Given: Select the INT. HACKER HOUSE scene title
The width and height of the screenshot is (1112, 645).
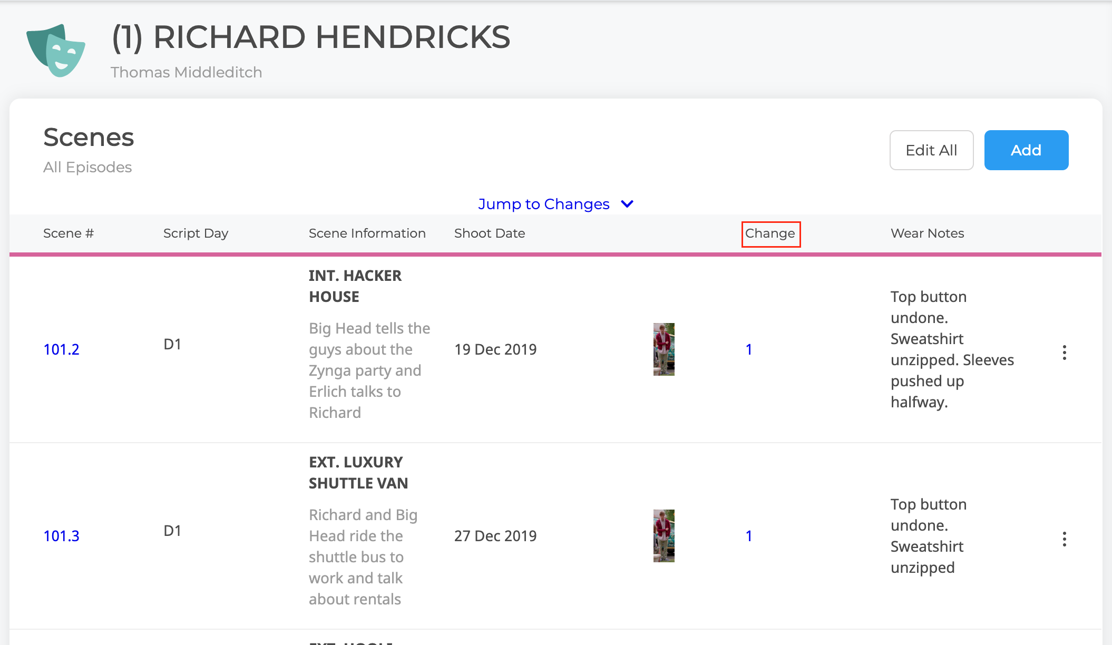Looking at the screenshot, I should (x=355, y=286).
